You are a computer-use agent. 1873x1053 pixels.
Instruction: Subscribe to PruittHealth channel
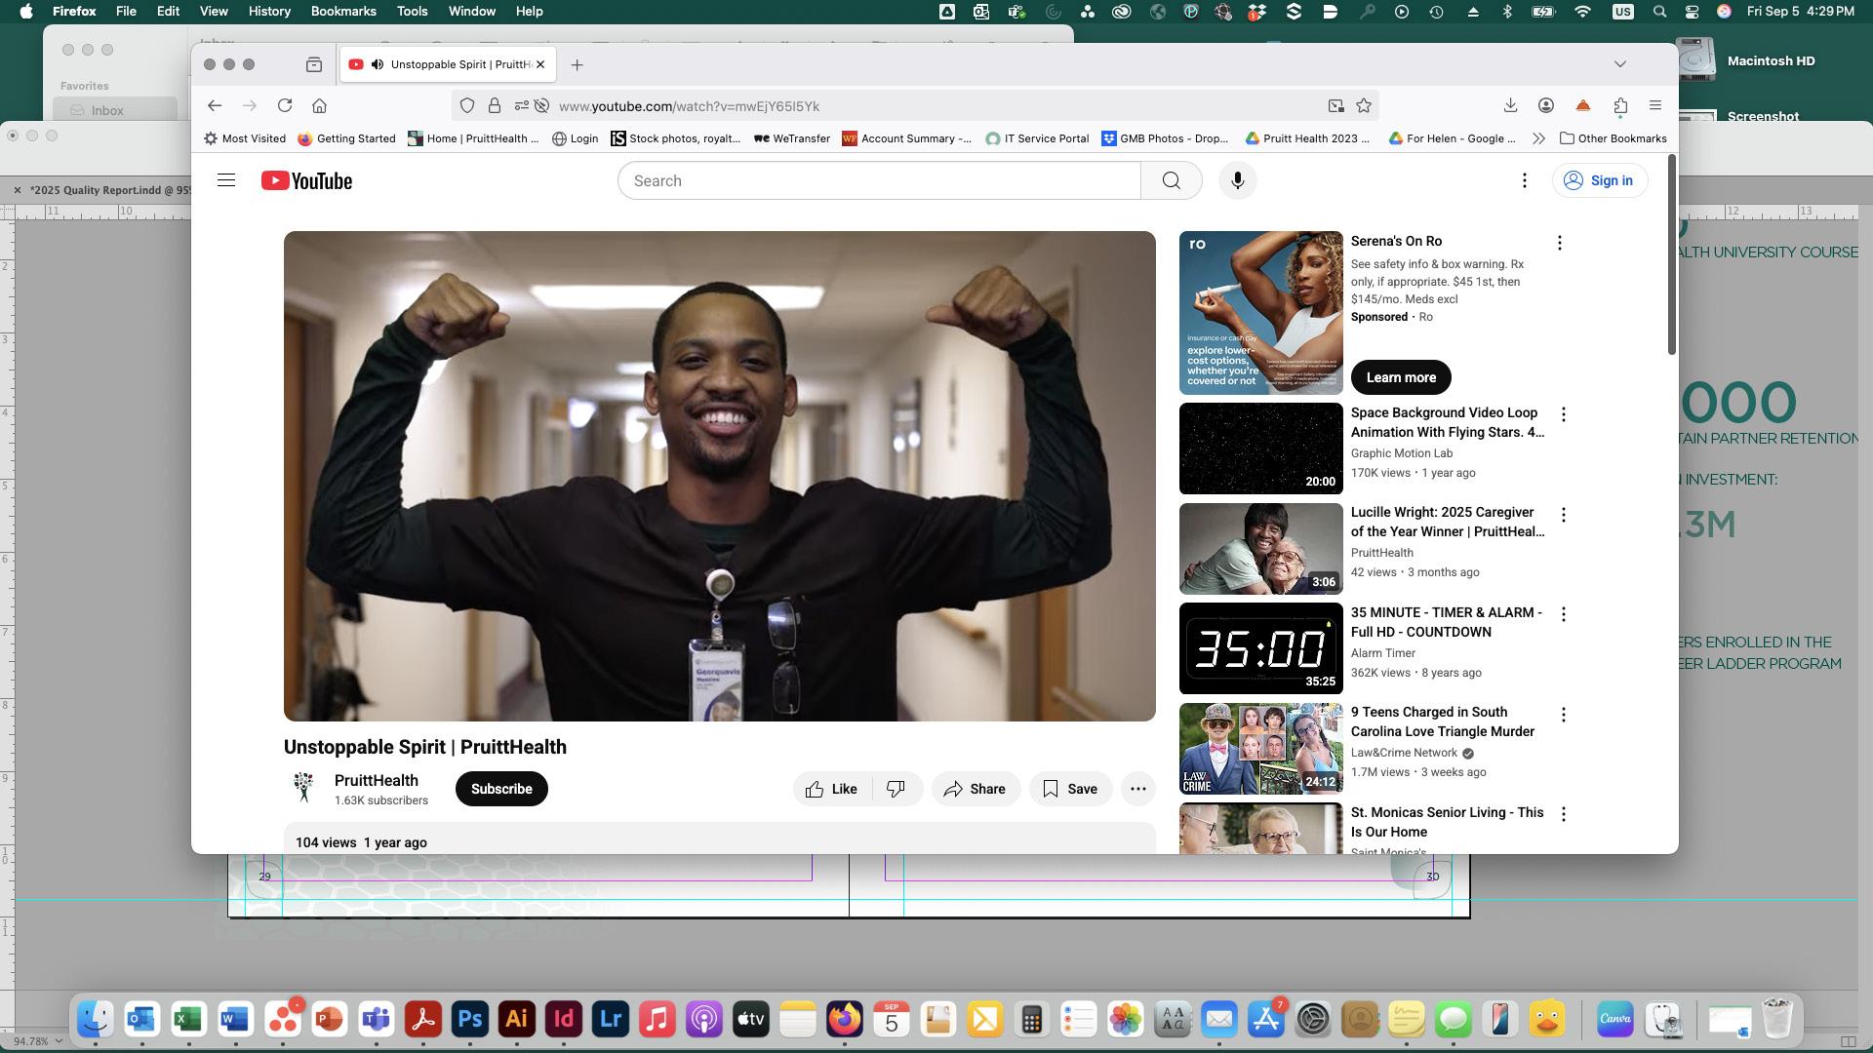coord(501,789)
